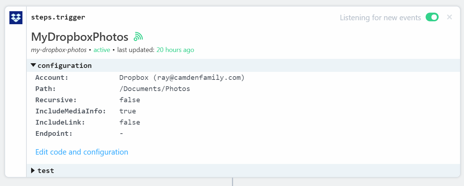Click the Recursive false value

click(130, 100)
